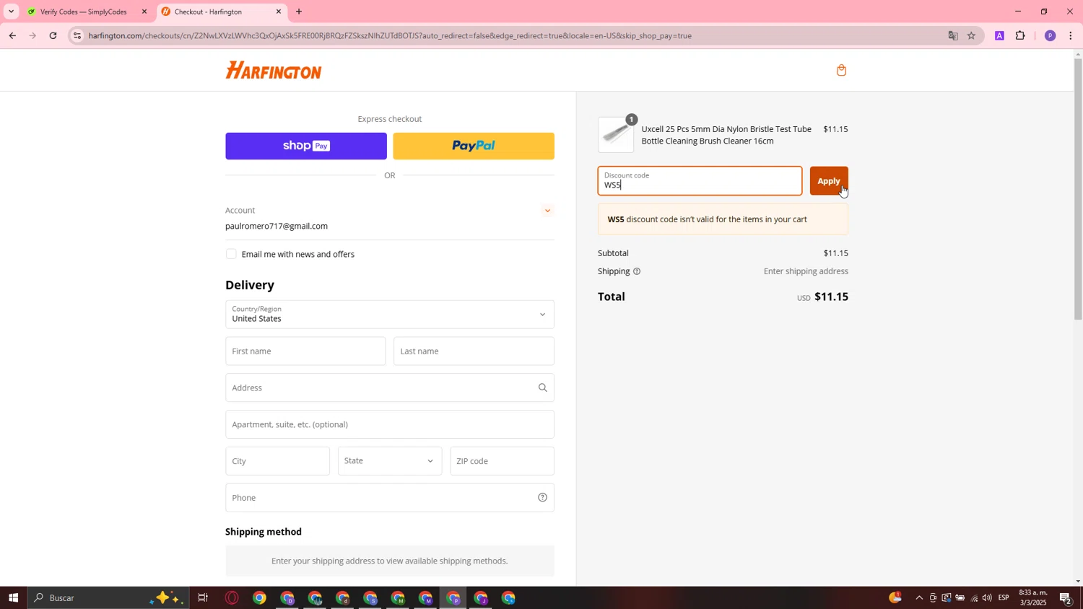The height and width of the screenshot is (609, 1083).
Task: Click the phone field help question icon
Action: 542,497
